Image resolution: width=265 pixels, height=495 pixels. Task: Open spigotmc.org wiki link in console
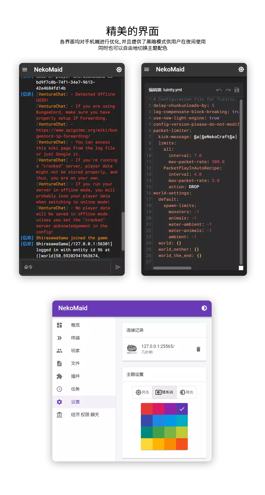(77, 133)
